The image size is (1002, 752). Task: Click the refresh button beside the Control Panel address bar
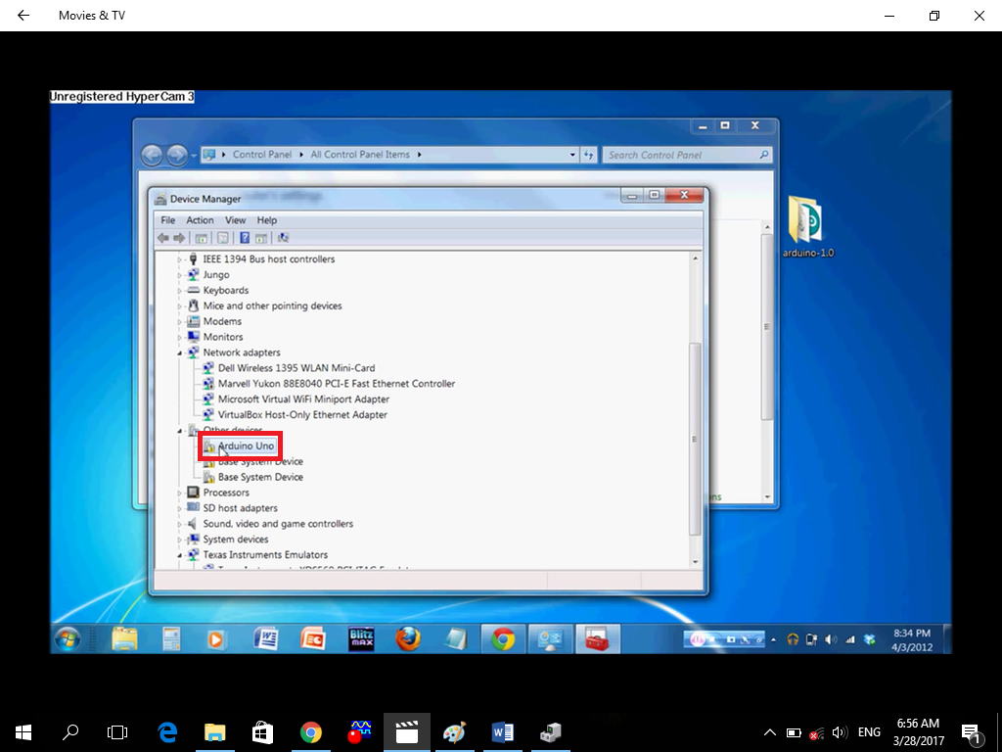click(588, 155)
